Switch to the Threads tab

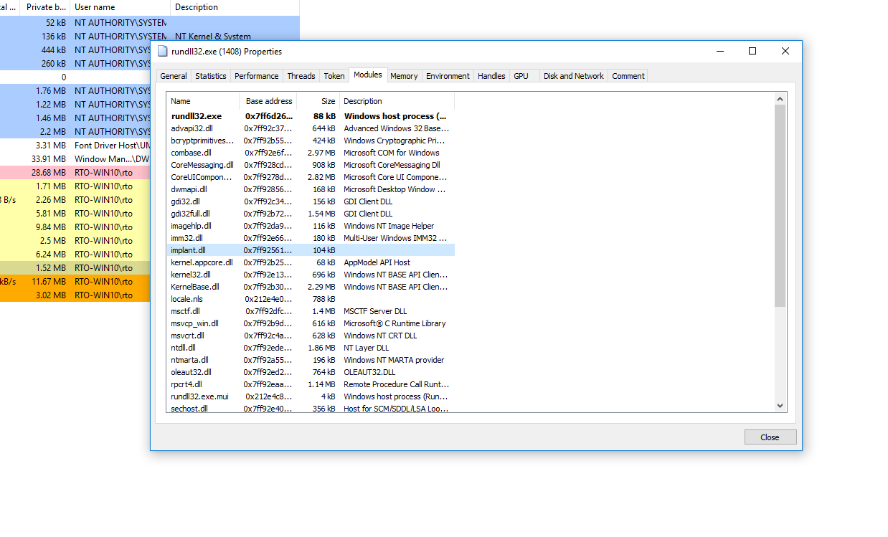pos(301,76)
